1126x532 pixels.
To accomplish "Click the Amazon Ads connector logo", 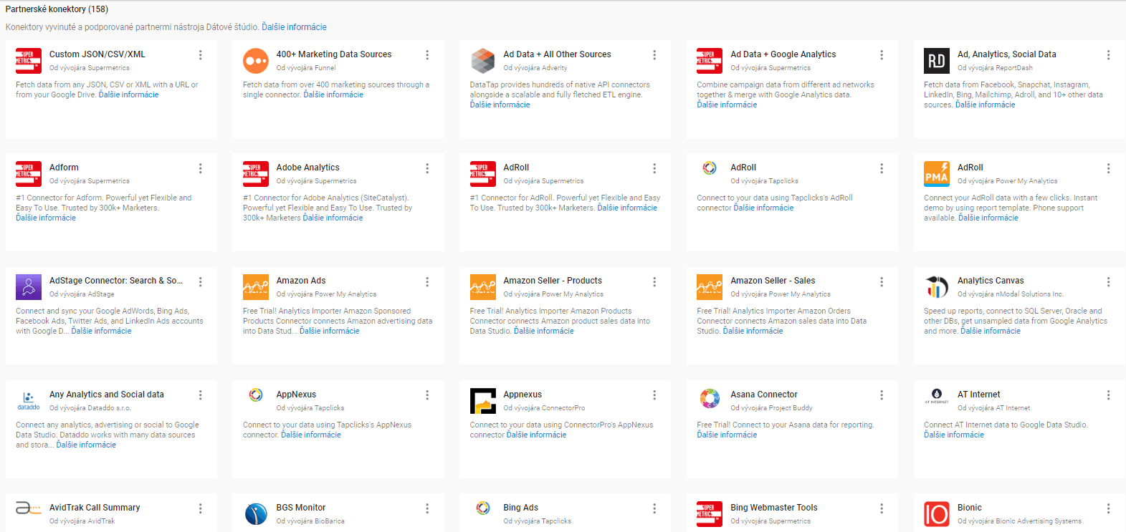I will point(256,287).
